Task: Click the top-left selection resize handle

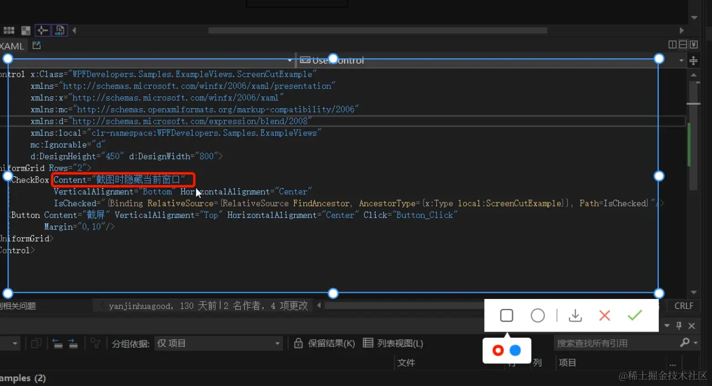Action: point(8,59)
